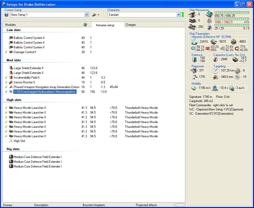254x208 pixels.
Task: Click the explosive resistance icon
Action: [237, 48]
